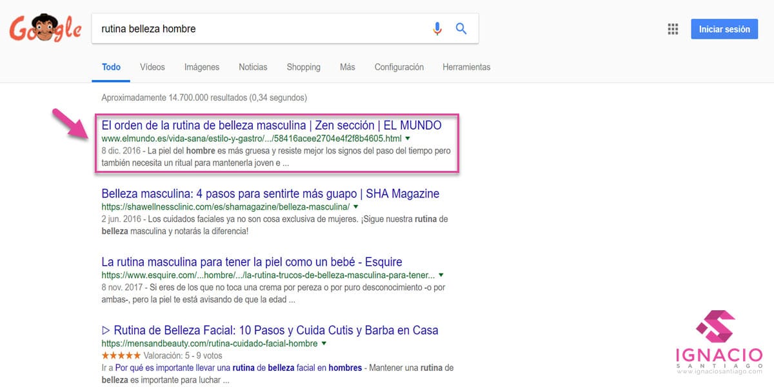The height and width of the screenshot is (387, 774).
Task: Open the Configuración menu
Action: (x=399, y=67)
